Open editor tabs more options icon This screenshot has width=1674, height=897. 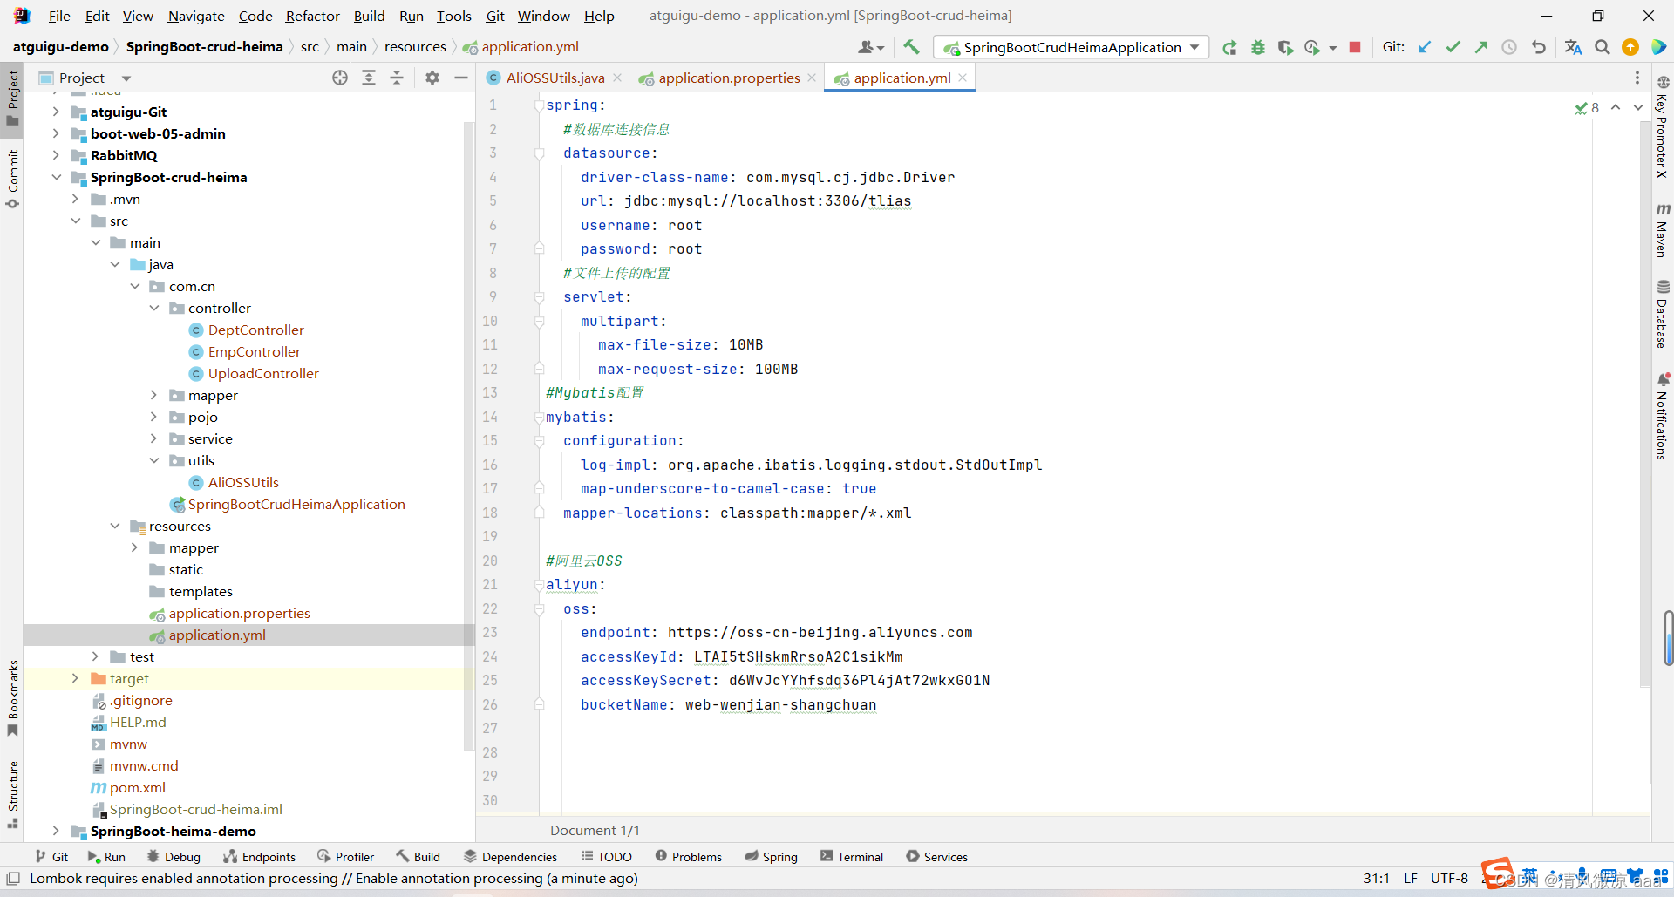click(1637, 78)
